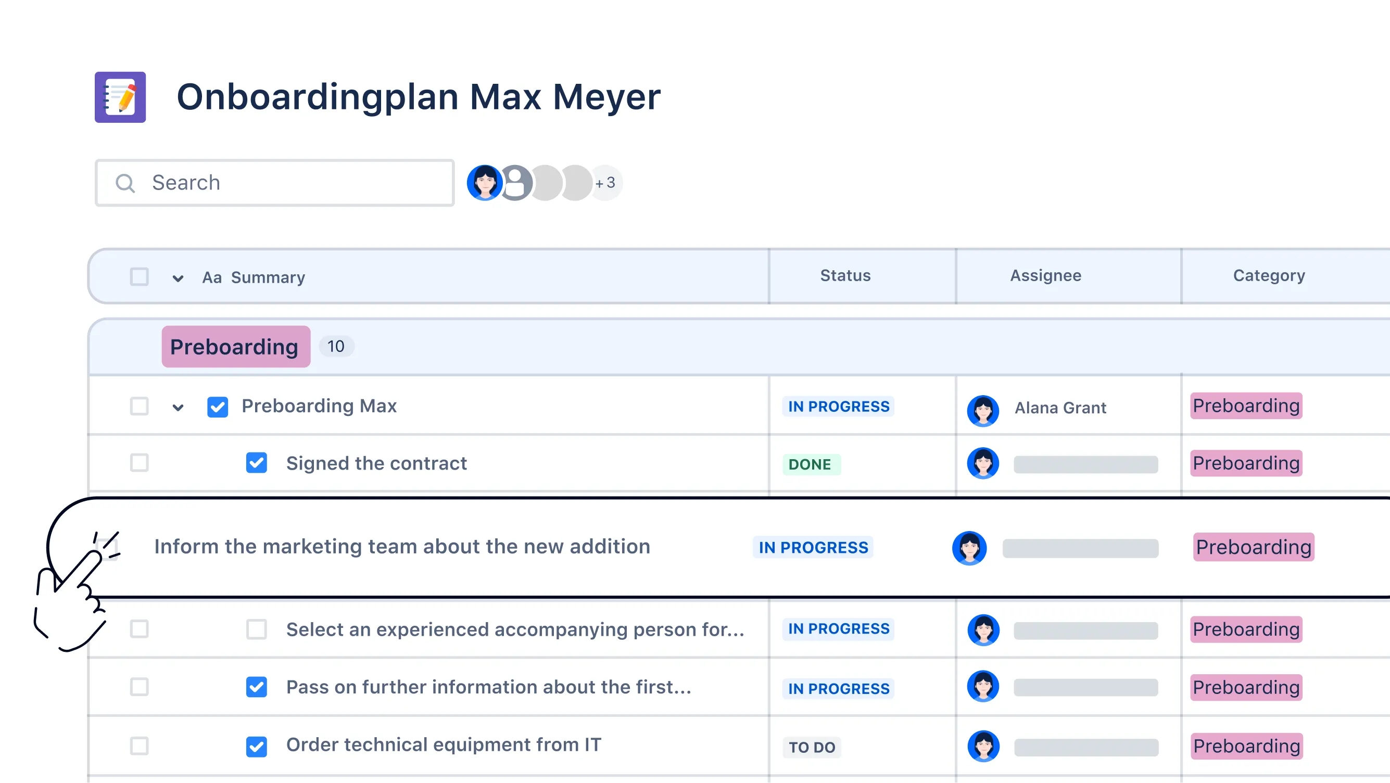Open the Order technical equipment from IT task

tap(444, 744)
